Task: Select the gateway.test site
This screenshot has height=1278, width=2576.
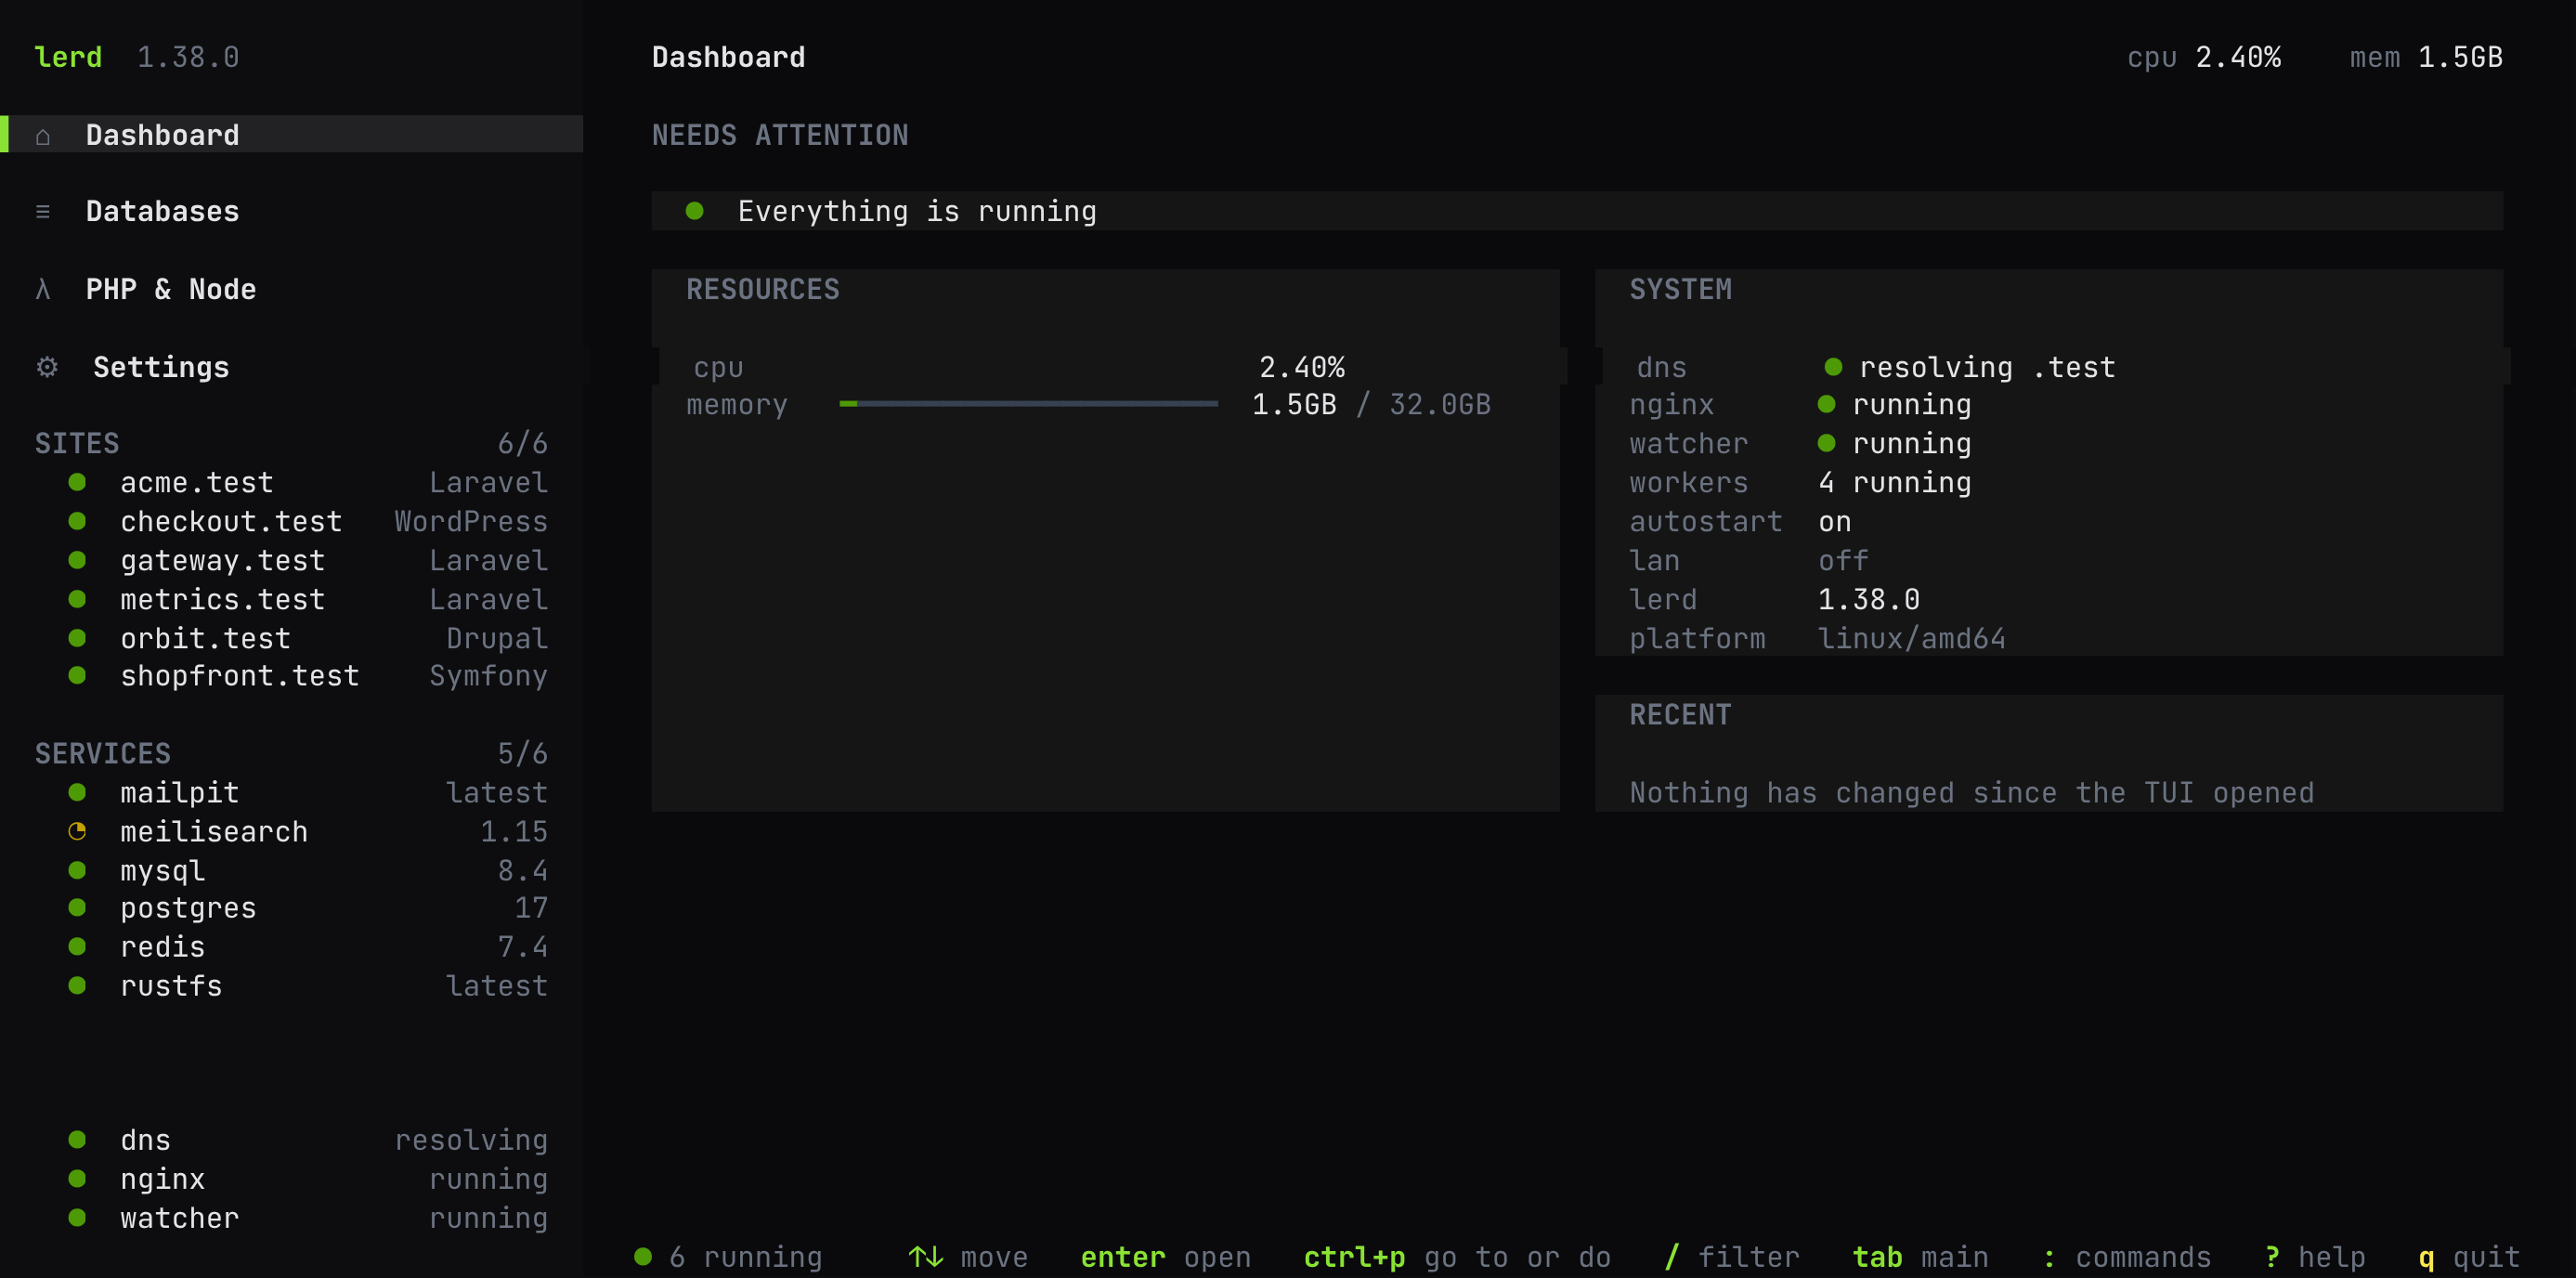Action: pos(292,560)
